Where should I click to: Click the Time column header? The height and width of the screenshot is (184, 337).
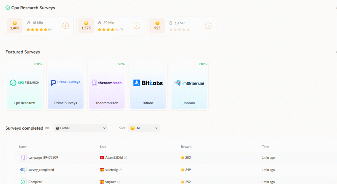265,147
